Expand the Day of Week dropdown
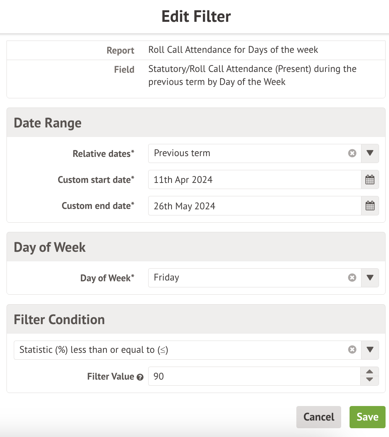389x437 pixels. [x=370, y=278]
